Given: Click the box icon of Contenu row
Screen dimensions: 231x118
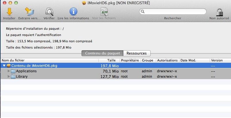Looking at the screenshot, I should pyautogui.click(x=9, y=66).
